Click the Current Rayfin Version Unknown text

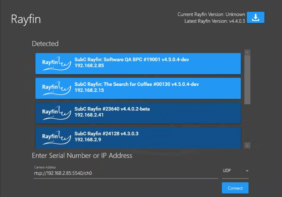point(211,14)
